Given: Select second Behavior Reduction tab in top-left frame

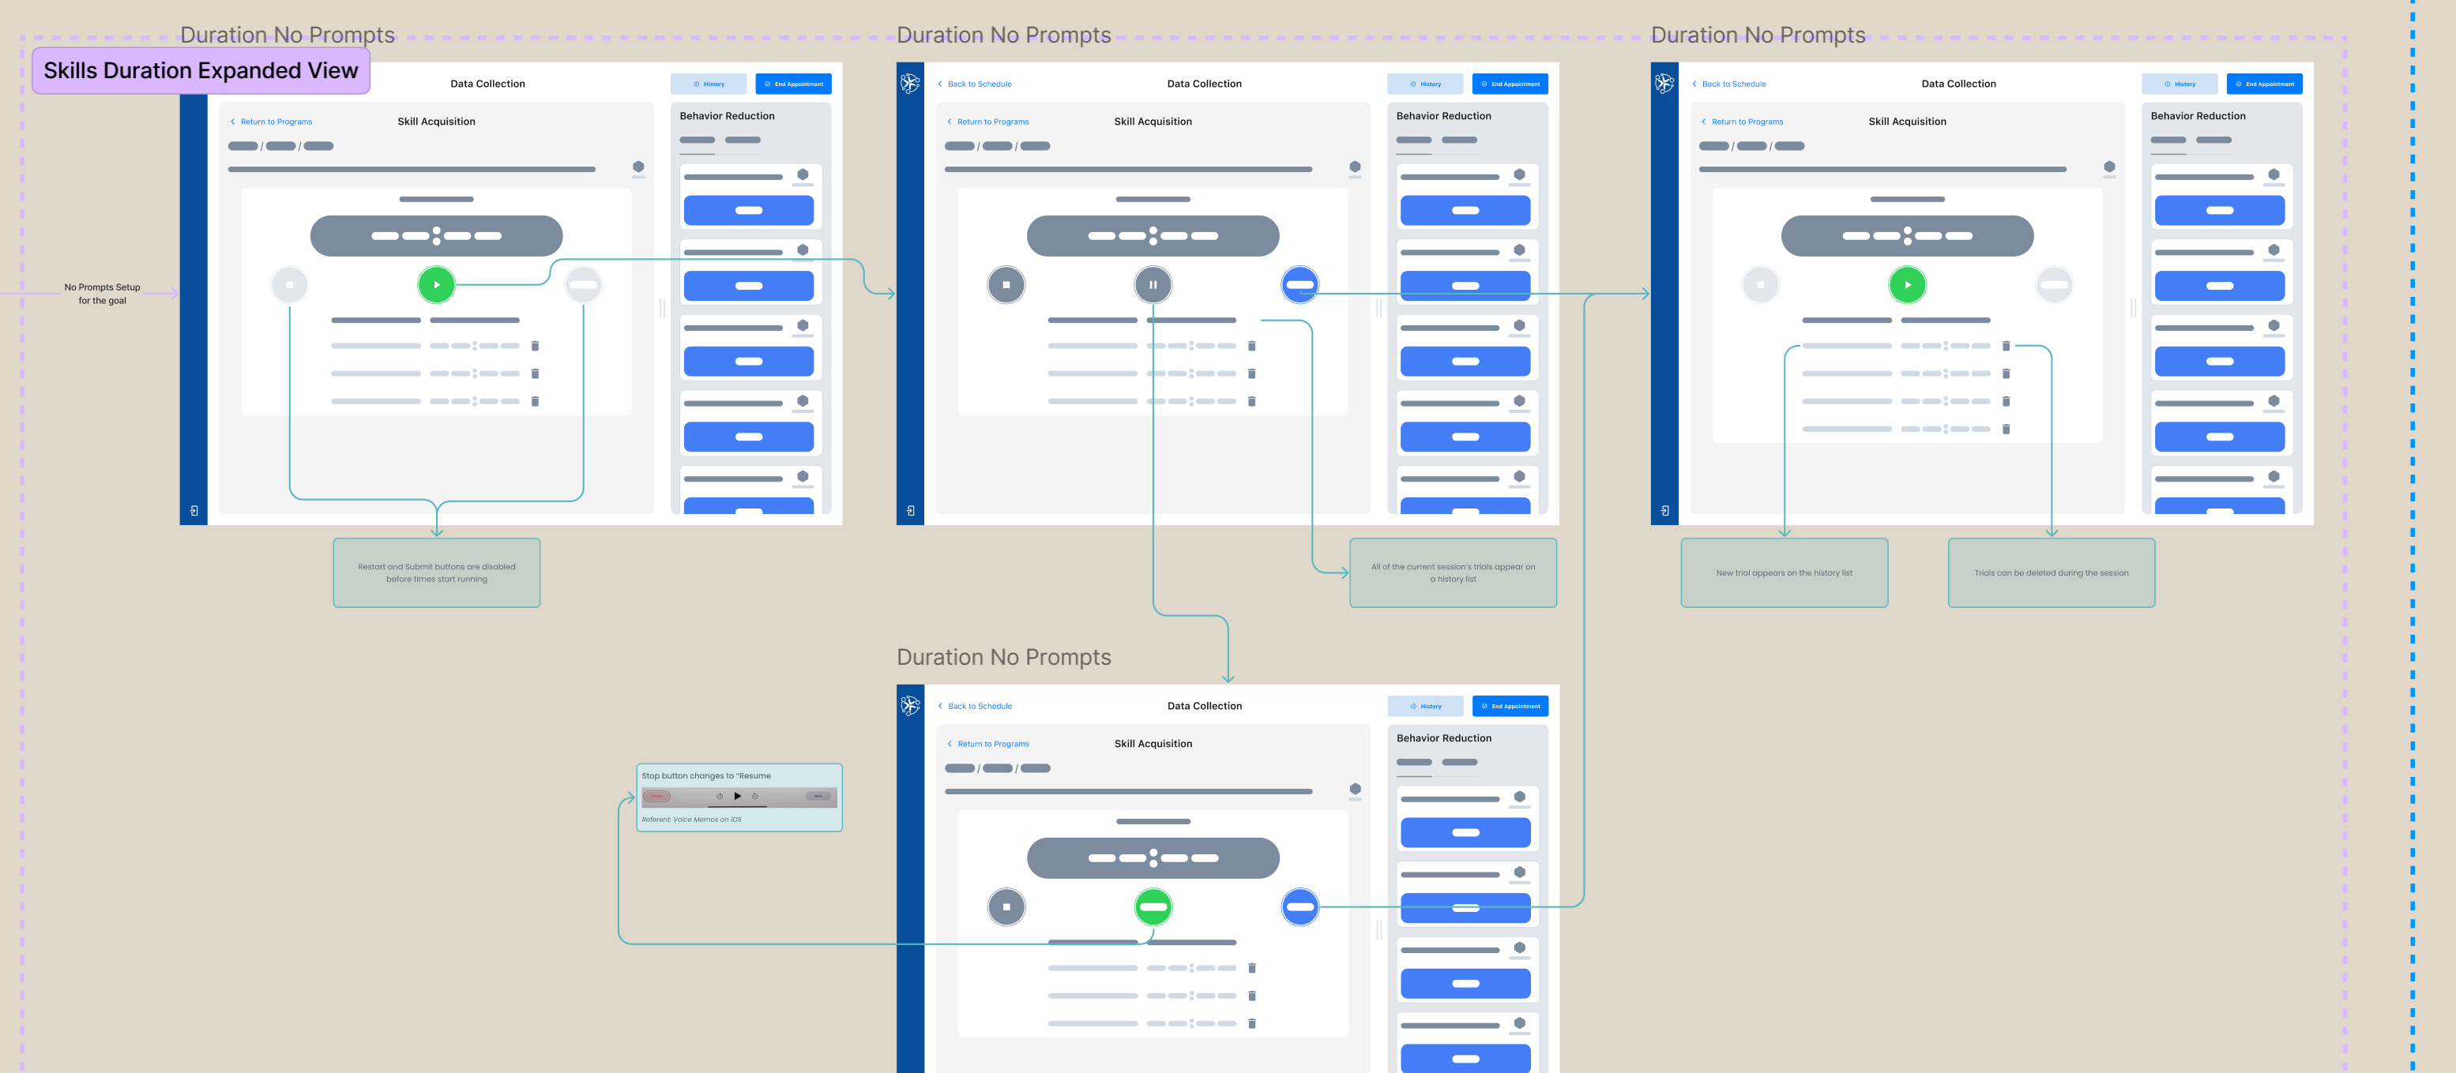Looking at the screenshot, I should (743, 141).
